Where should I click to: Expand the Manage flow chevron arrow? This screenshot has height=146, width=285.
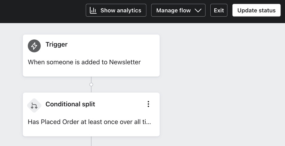198,10
